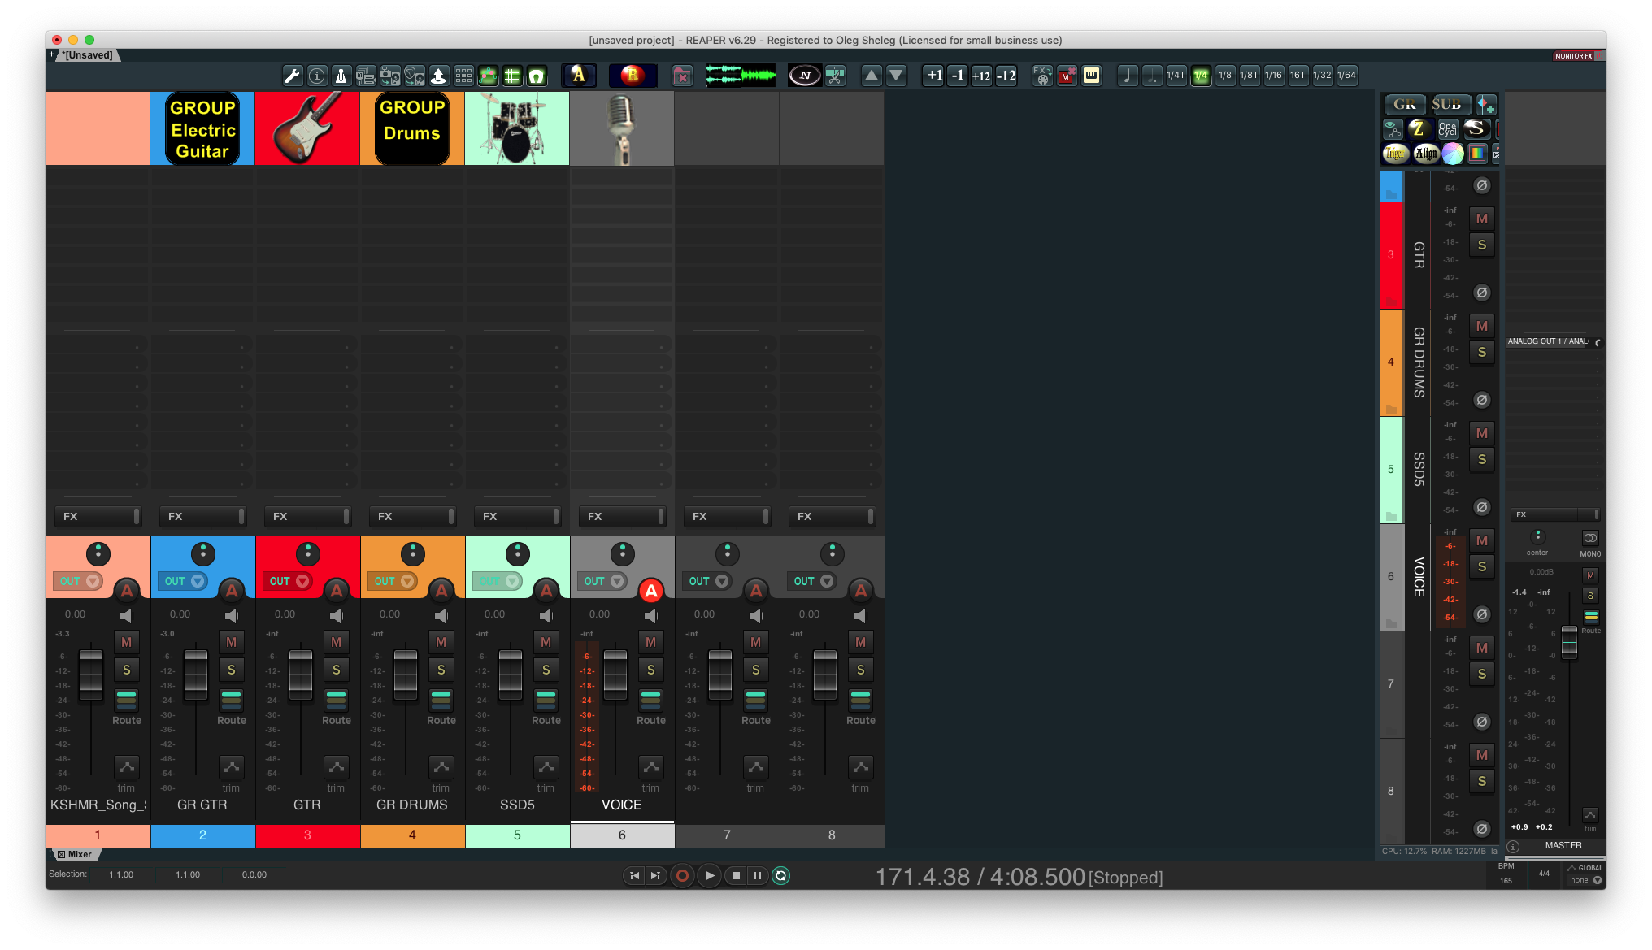Image resolution: width=1652 pixels, height=950 pixels.
Task: Toggle record arm on VOICE track
Action: [x=650, y=591]
